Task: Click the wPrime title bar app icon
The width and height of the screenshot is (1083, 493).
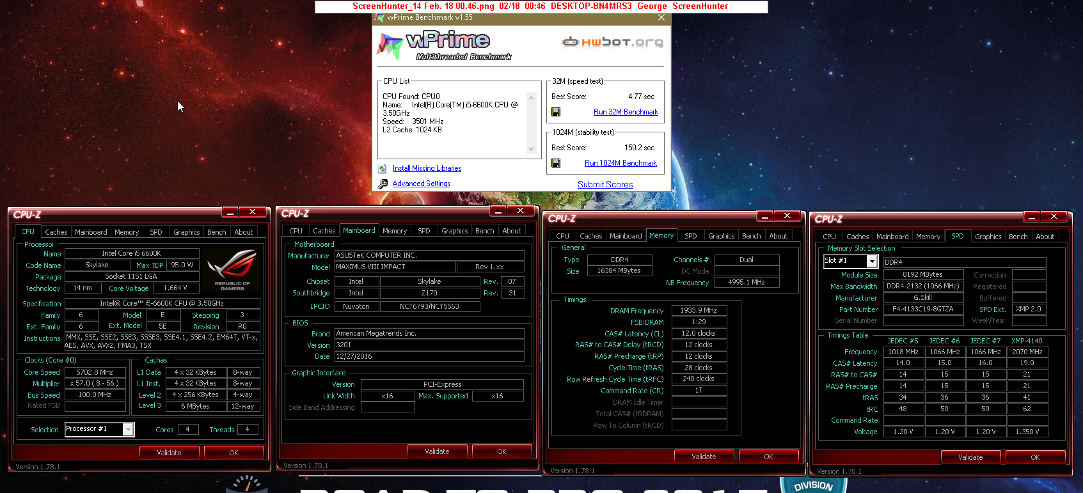Action: click(379, 18)
